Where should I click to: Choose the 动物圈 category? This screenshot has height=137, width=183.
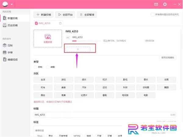click(146, 87)
